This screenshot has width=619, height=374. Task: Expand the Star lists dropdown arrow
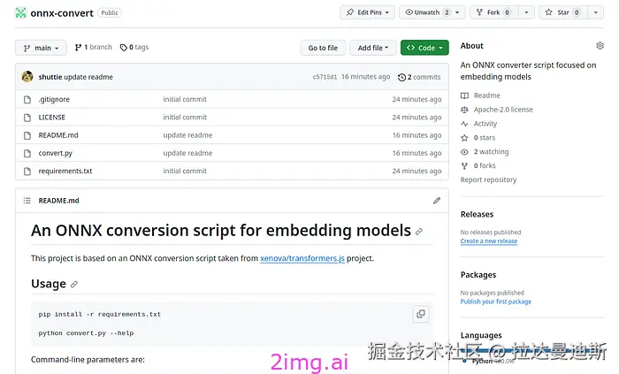pyautogui.click(x=596, y=12)
